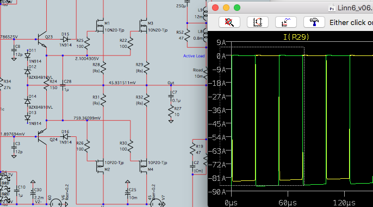Select resistor R27 10 ohm symbol
373x207 pixels.
pos(171,112)
